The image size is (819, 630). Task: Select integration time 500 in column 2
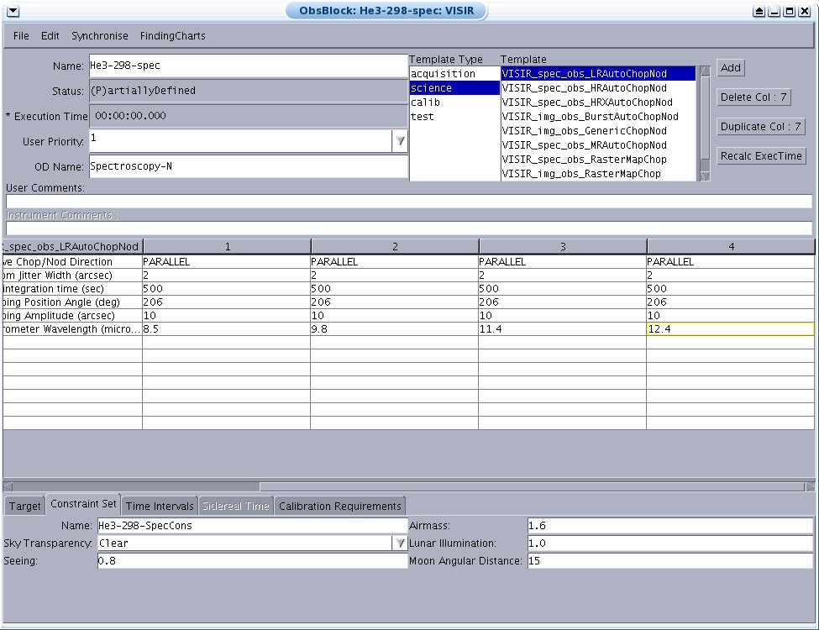tap(394, 289)
